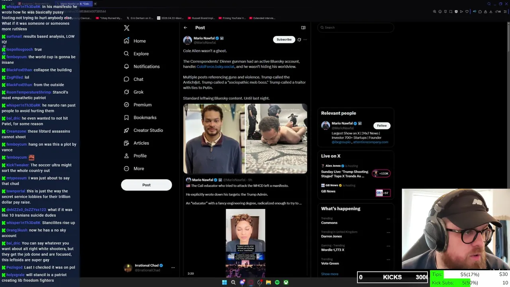Open Premium badge icon
This screenshot has height=287, width=510.
pos(126,105)
